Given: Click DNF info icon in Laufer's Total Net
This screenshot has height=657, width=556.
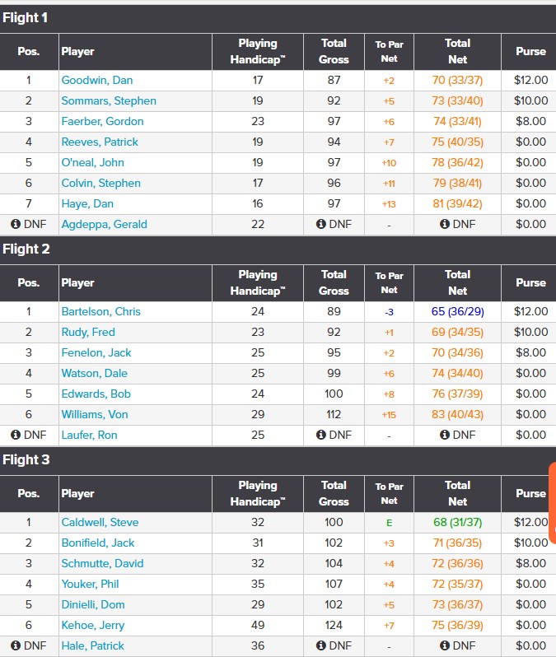Looking at the screenshot, I should (445, 435).
